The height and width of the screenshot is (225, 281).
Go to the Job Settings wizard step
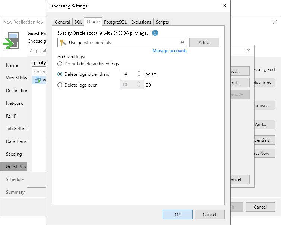coord(16,129)
